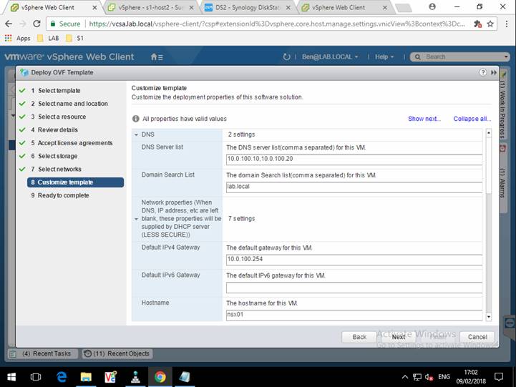Open search box options dropdown arrow
Image resolution: width=516 pixels, height=387 pixels.
pos(506,57)
